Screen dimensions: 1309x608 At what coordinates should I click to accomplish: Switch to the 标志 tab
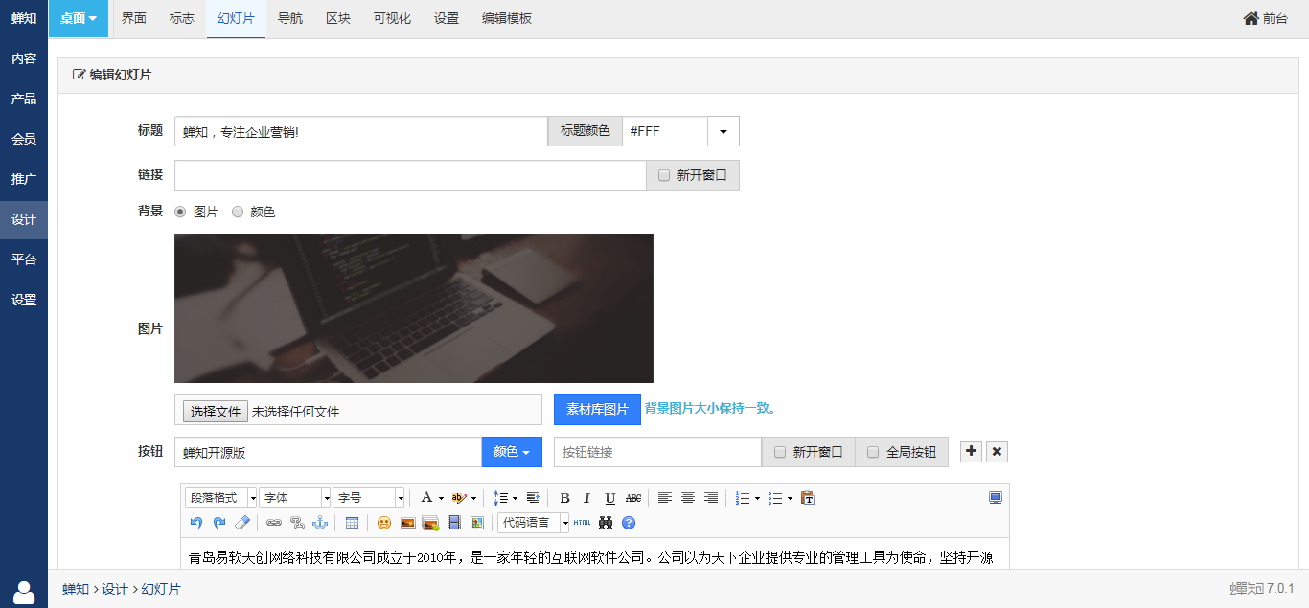182,19
